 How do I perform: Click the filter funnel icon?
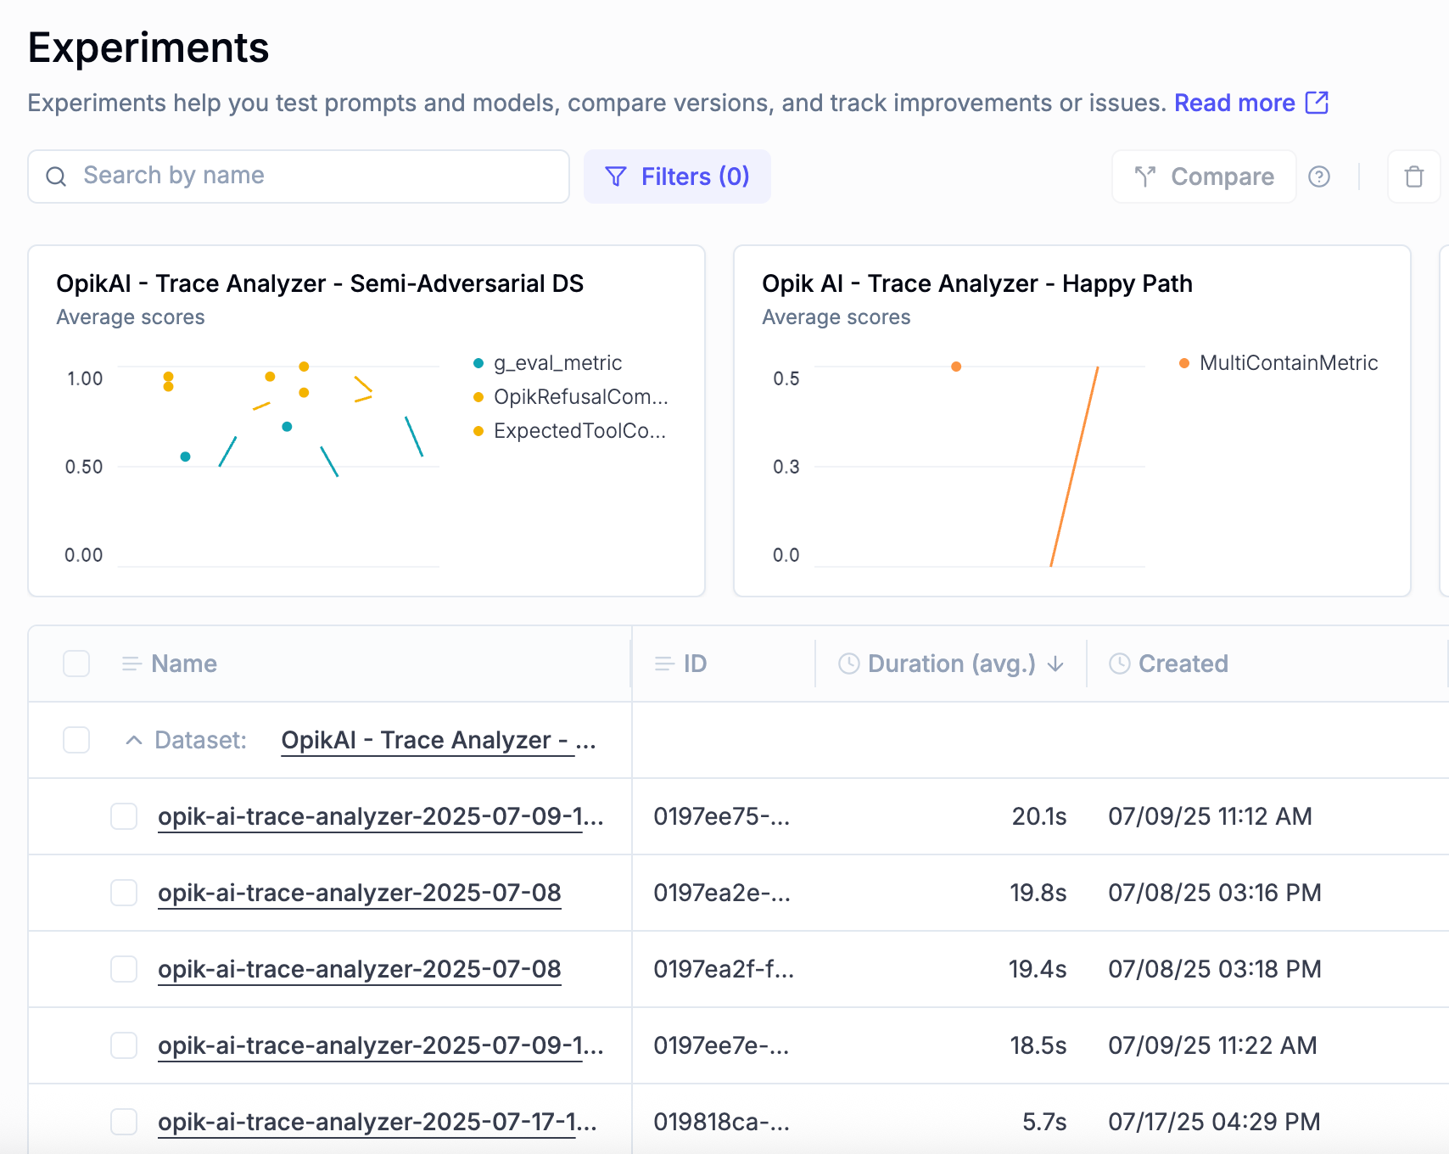coord(616,176)
